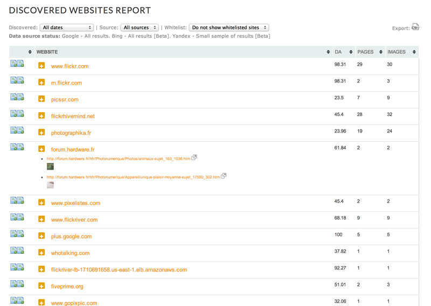Click sort arrows beside IMAGES header
The height and width of the screenshot is (306, 431).
coord(414,52)
